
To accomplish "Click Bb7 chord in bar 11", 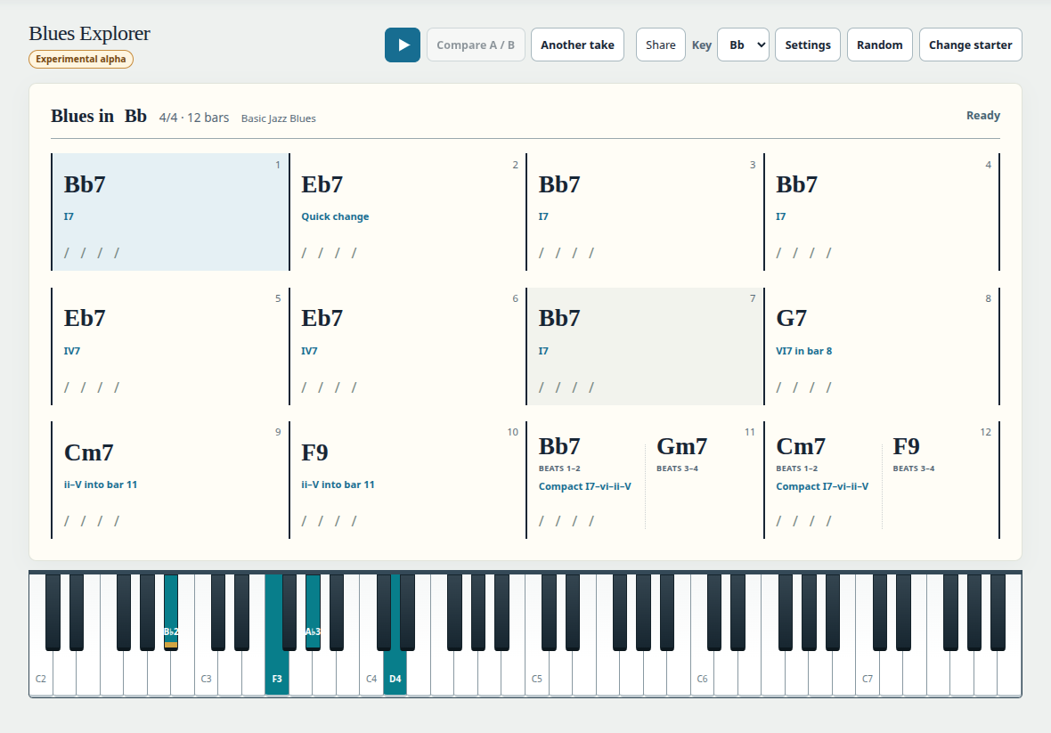I will pos(559,446).
